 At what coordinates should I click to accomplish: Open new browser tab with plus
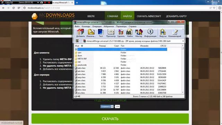click(77, 2)
